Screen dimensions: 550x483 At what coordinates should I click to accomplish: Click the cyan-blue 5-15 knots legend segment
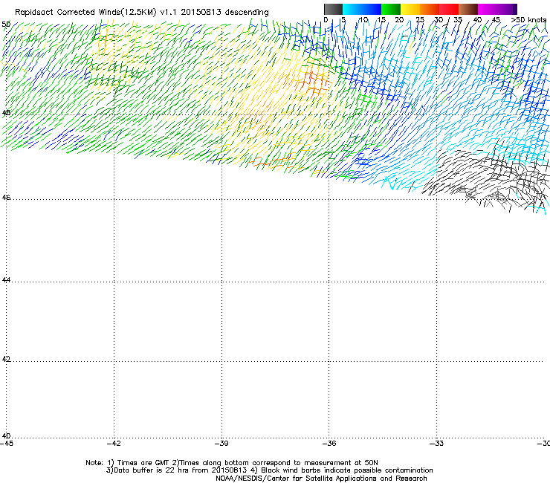(362, 9)
